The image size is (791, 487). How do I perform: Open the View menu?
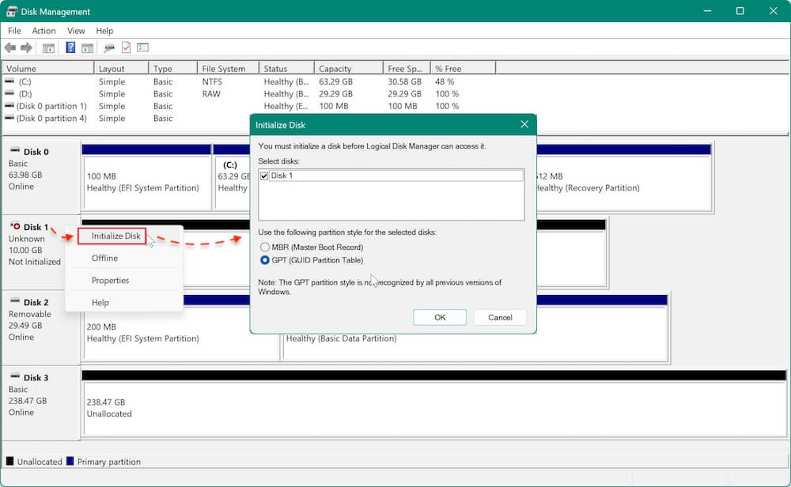pyautogui.click(x=76, y=31)
